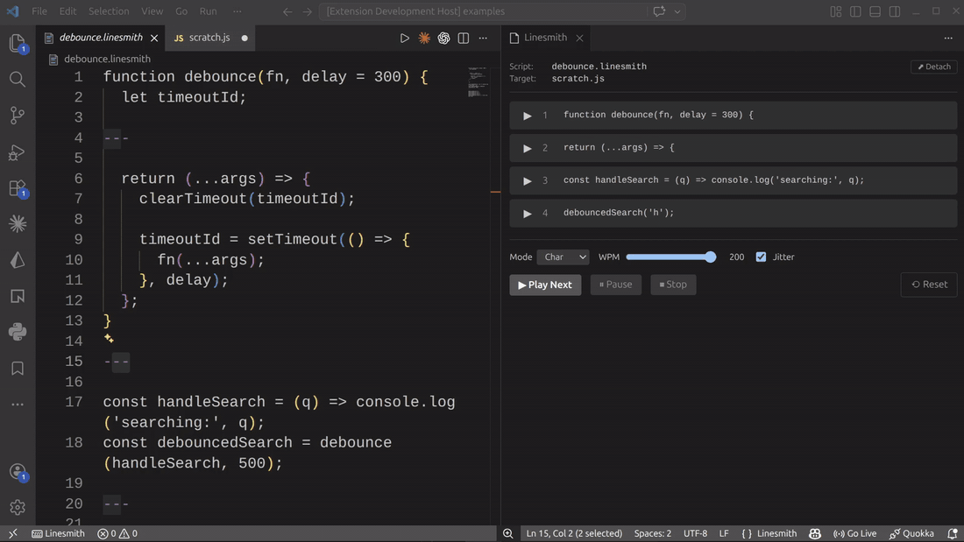This screenshot has width=964, height=542.
Task: Click the Play Next button
Action: coord(545,285)
